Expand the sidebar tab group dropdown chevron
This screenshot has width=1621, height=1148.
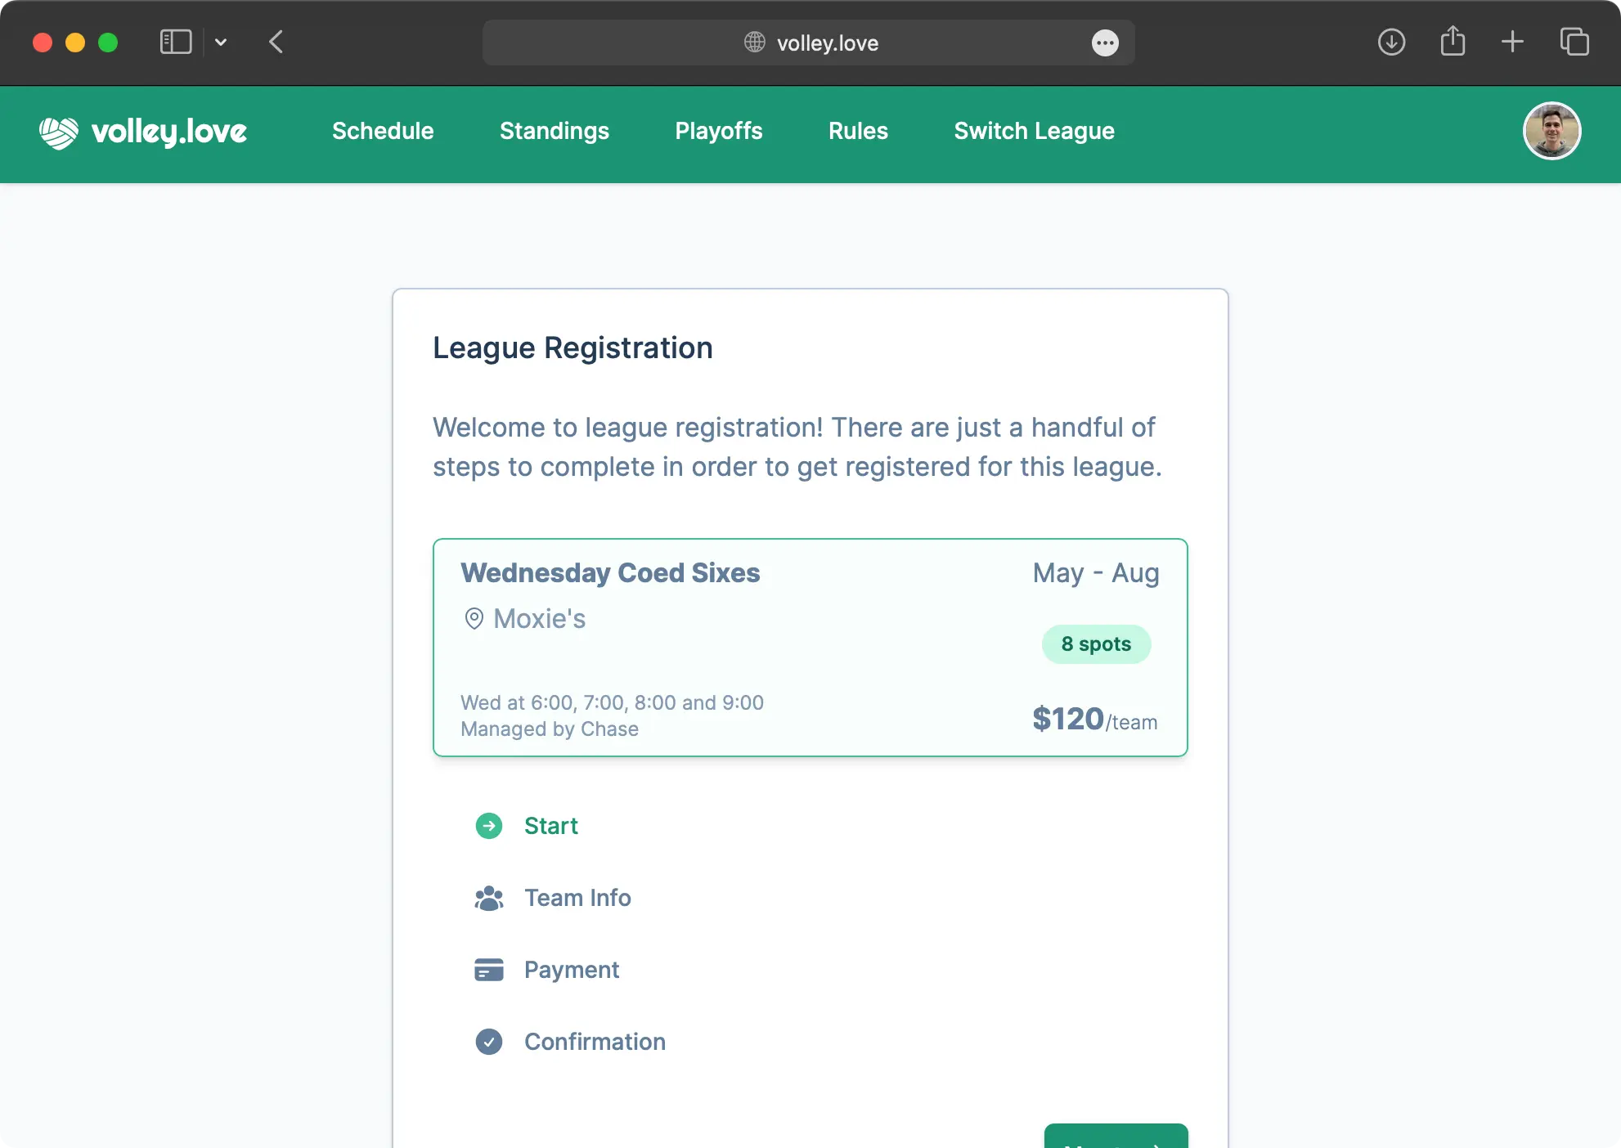click(221, 42)
